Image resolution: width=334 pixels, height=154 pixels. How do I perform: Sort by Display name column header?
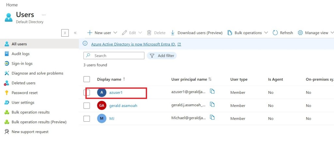pyautogui.click(x=109, y=79)
